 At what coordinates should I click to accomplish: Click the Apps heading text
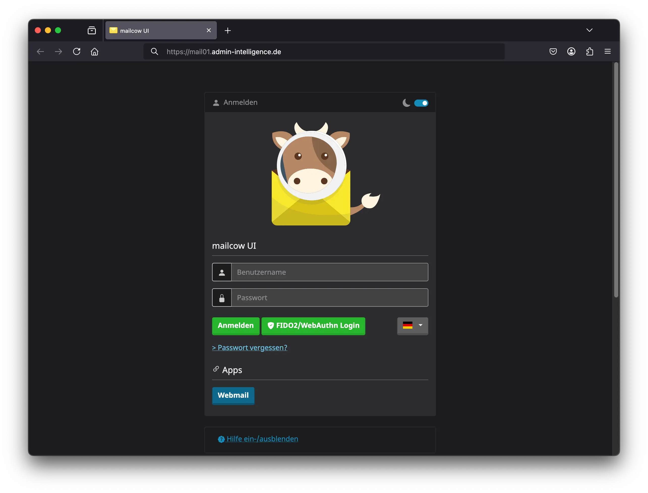(232, 370)
